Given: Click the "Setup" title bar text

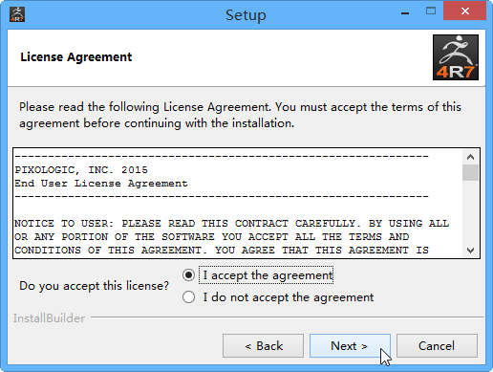Looking at the screenshot, I should (246, 15).
